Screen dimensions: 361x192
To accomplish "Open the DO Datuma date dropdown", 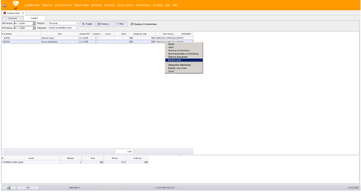I will (34, 28).
